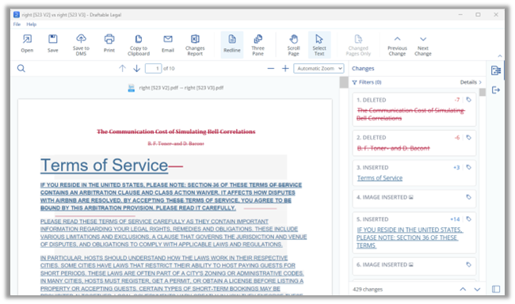Jump to previous change using bottom up chevron
Image resolution: width=515 pixels, height=304 pixels.
point(463,289)
